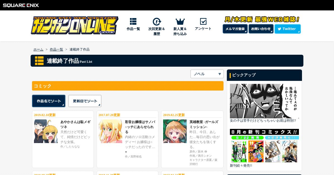
Task: Expand the ノベル category dropdown
Action: 207,74
